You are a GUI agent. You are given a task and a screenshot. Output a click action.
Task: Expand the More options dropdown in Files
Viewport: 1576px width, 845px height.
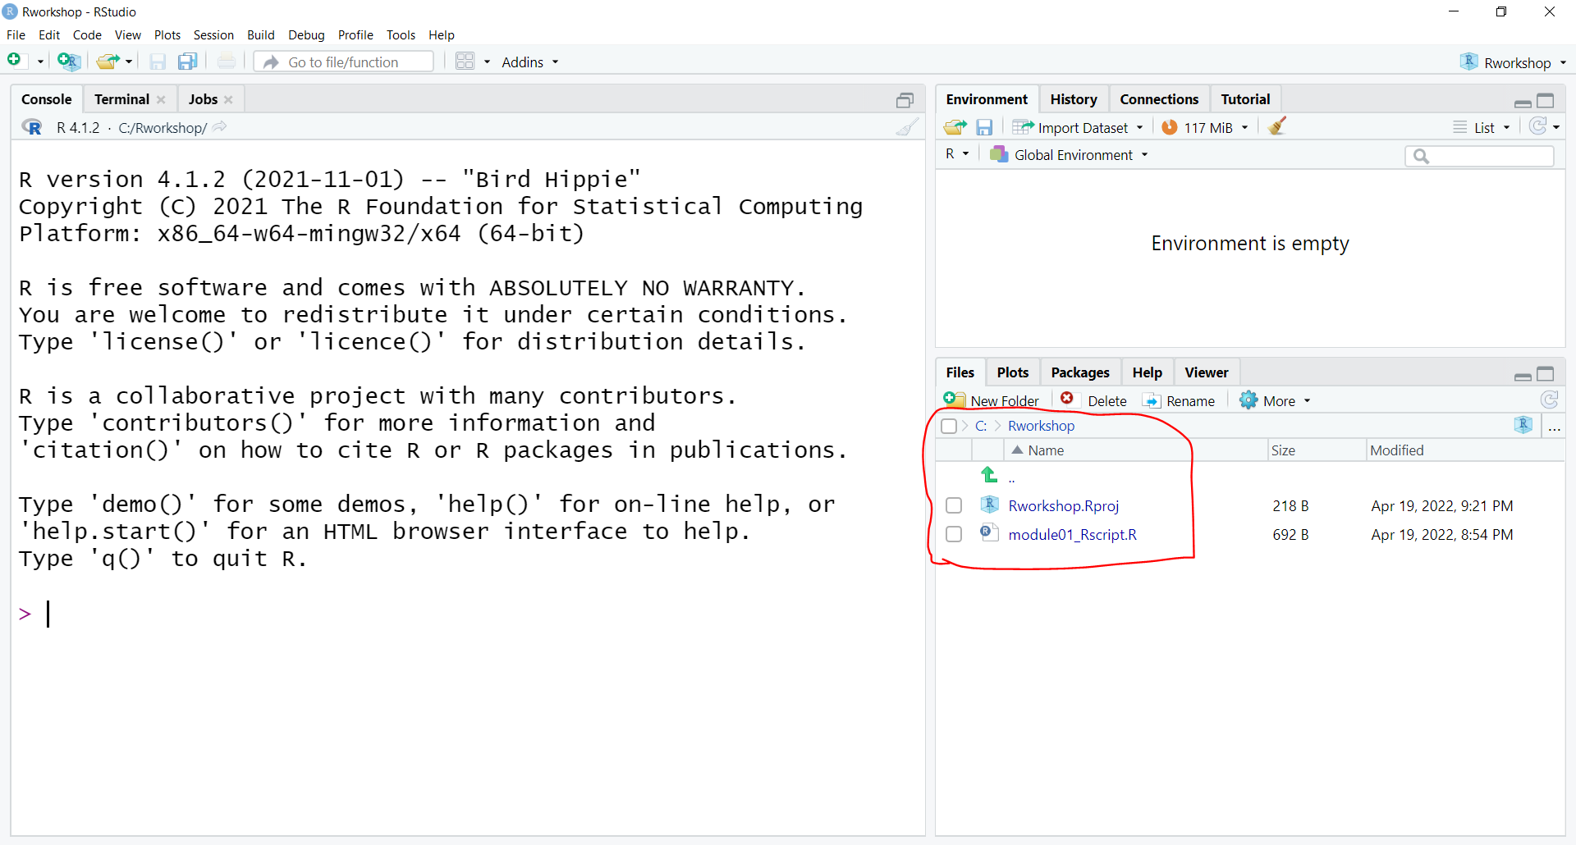(x=1275, y=400)
